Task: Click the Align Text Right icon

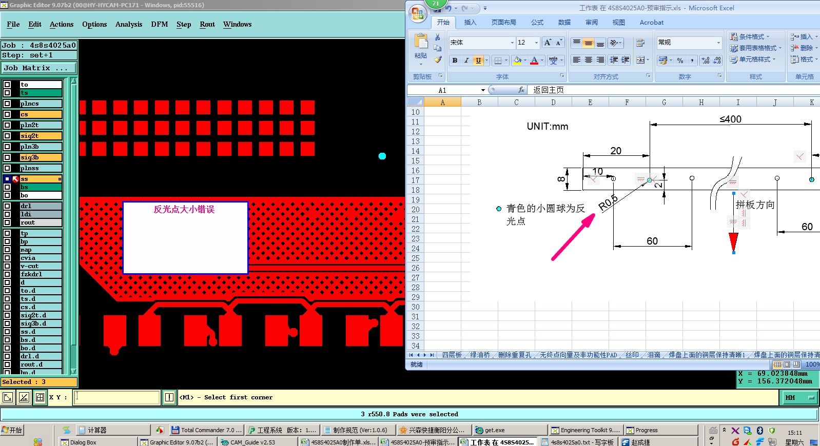Action: [x=600, y=60]
